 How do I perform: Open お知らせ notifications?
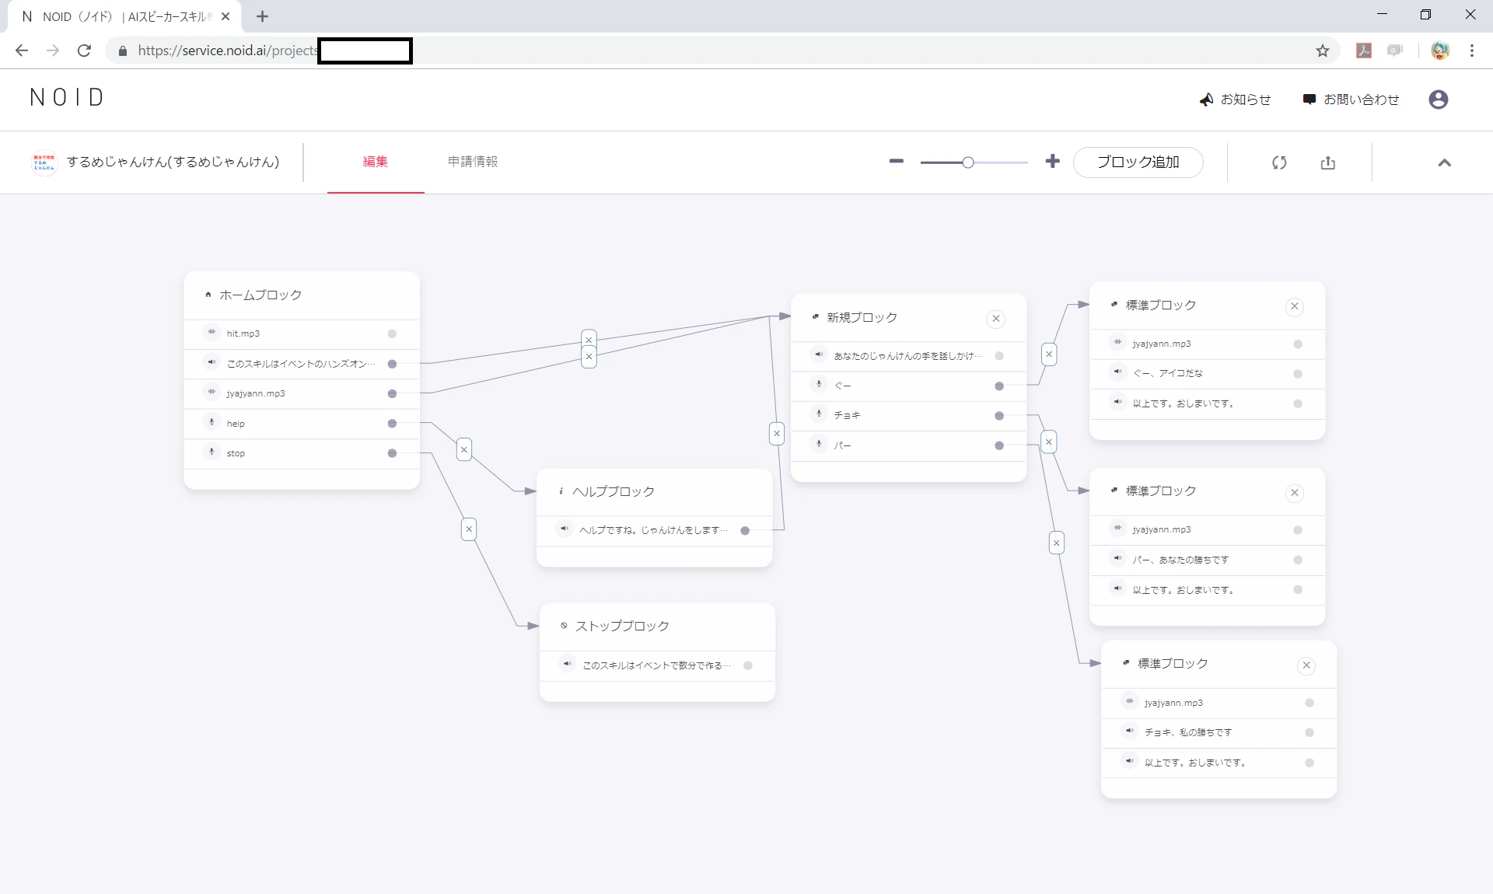coord(1235,100)
